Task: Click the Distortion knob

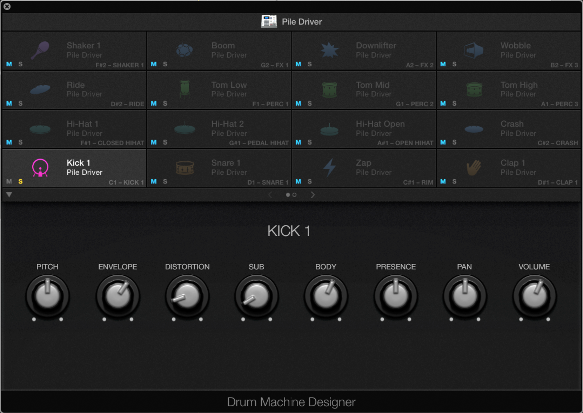Action: (187, 296)
